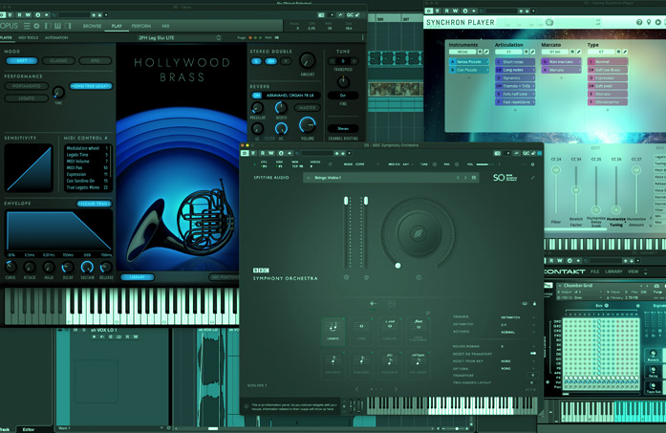666x433 pixels.
Task: Enable Legato performance mode in Opus
Action: pyautogui.click(x=27, y=98)
